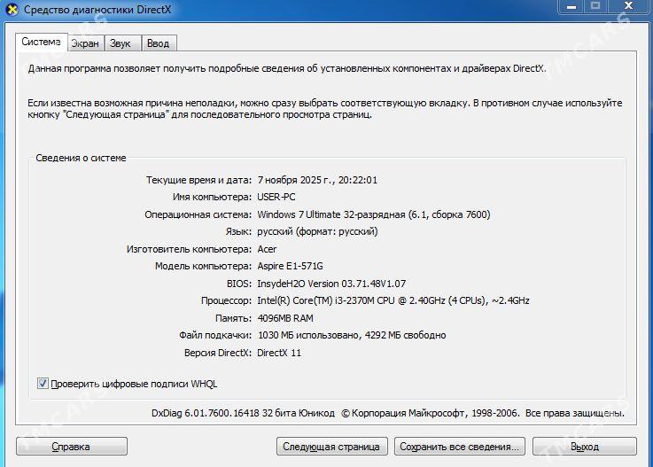Click the Сведения о системе group label

81,158
